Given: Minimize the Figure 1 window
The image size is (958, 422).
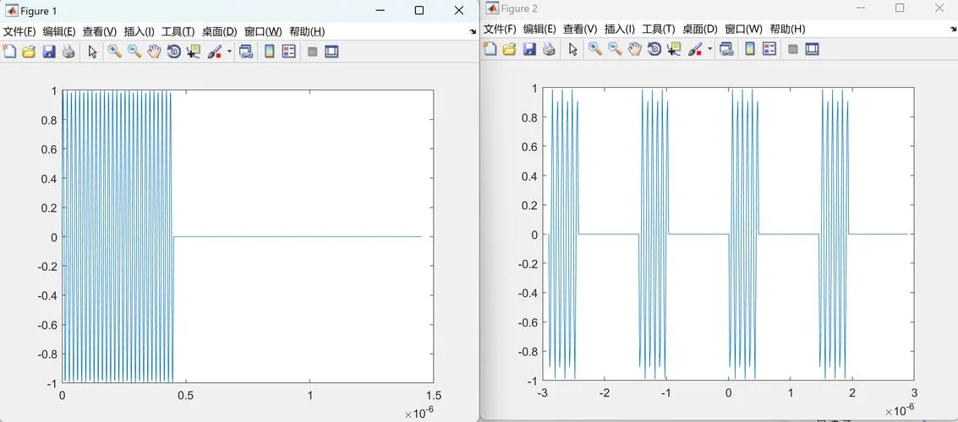Looking at the screenshot, I should [380, 10].
